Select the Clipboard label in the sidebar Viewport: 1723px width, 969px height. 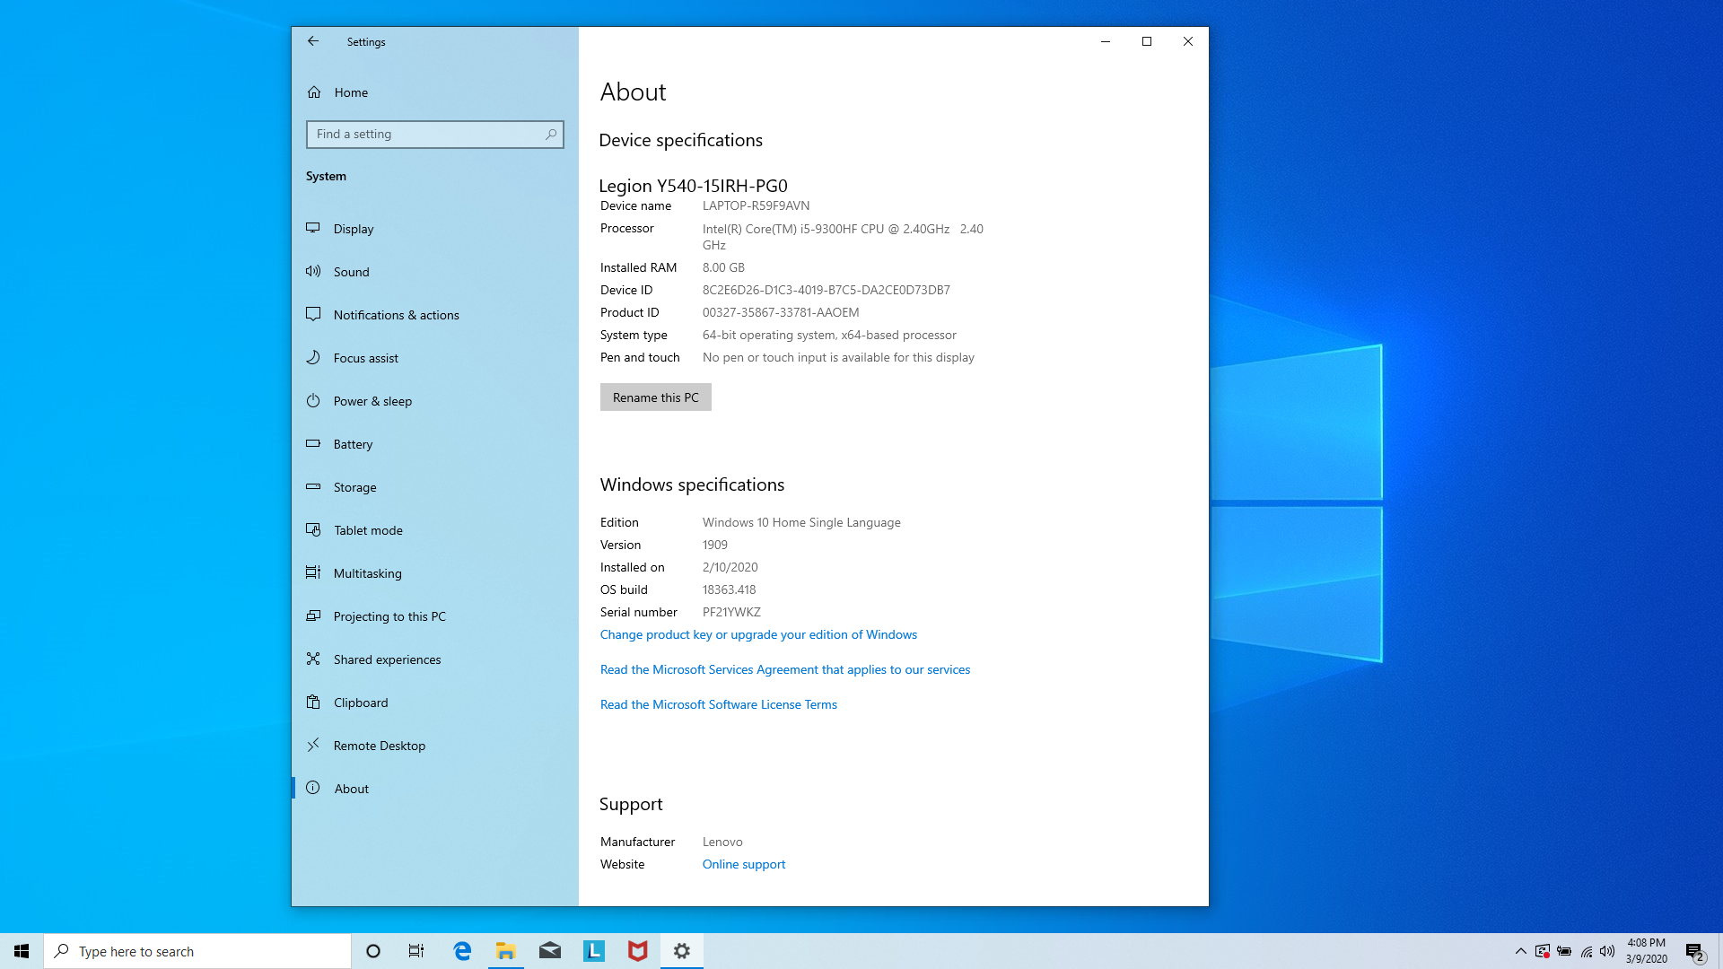tap(361, 703)
